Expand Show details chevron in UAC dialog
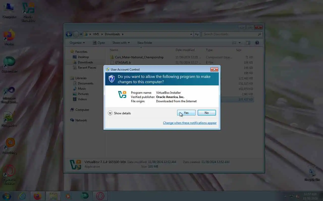323x201 pixels. pyautogui.click(x=110, y=113)
